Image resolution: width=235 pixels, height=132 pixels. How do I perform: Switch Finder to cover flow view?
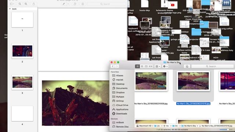[151, 66]
